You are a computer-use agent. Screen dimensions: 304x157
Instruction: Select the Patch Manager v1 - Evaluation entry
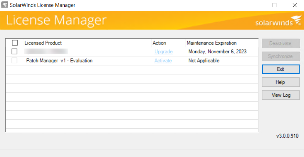click(59, 61)
